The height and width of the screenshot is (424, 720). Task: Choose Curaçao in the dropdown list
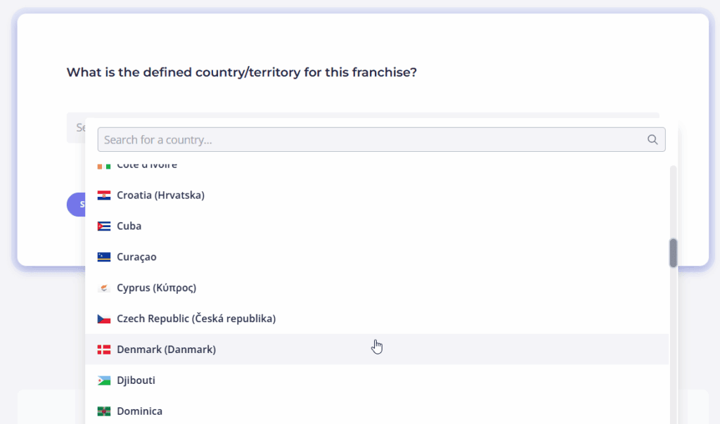point(377,257)
